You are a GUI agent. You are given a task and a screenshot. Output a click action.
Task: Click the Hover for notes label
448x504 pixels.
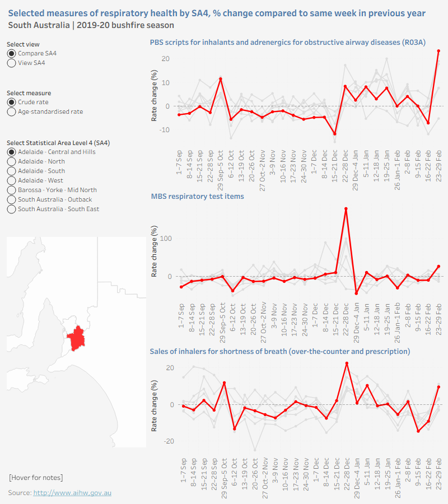36,478
